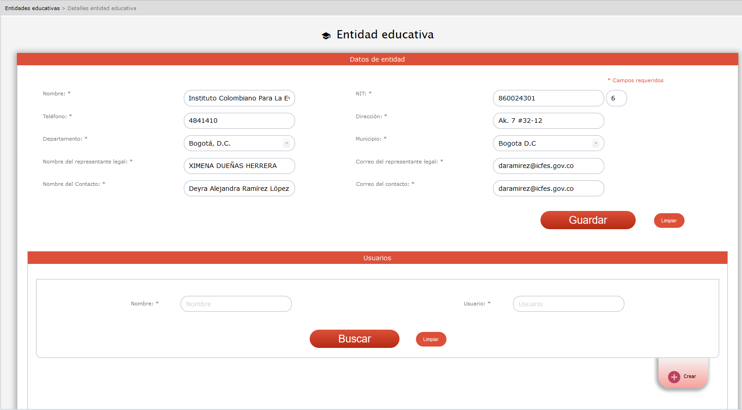Go to Entidades educativas breadcrumb

[x=32, y=8]
